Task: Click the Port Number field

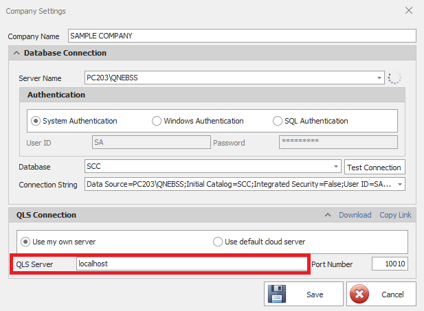Action: coord(390,264)
